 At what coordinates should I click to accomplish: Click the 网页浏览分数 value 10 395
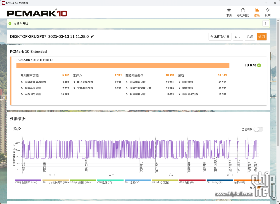pos(65,94)
